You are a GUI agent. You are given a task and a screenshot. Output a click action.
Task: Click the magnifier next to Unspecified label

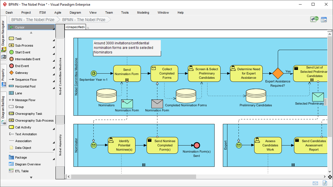(x=88, y=28)
